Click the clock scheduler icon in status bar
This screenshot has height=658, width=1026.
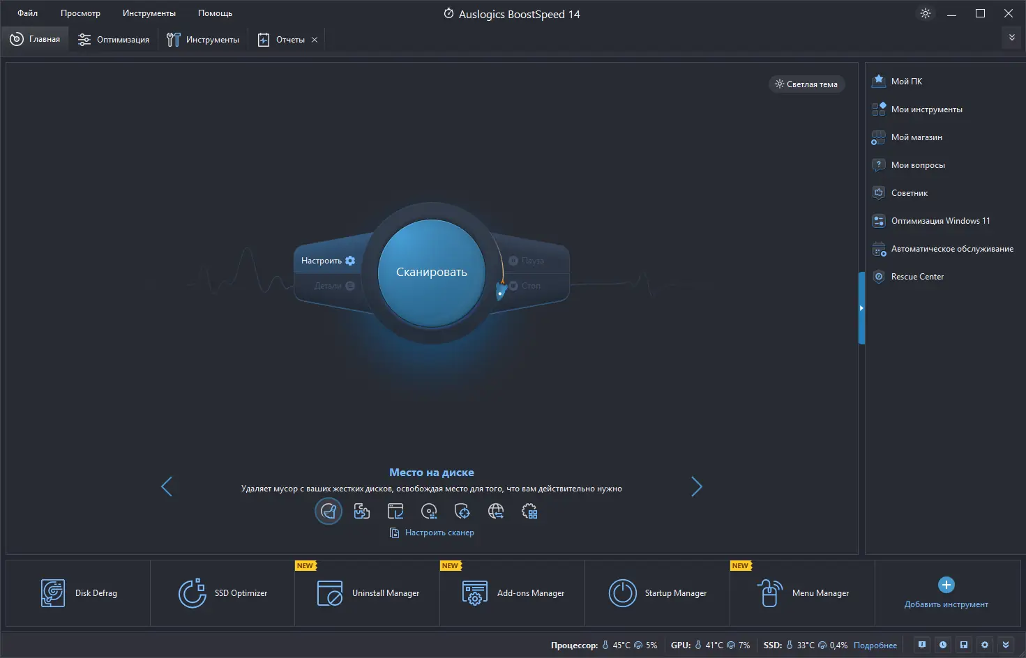point(943,645)
